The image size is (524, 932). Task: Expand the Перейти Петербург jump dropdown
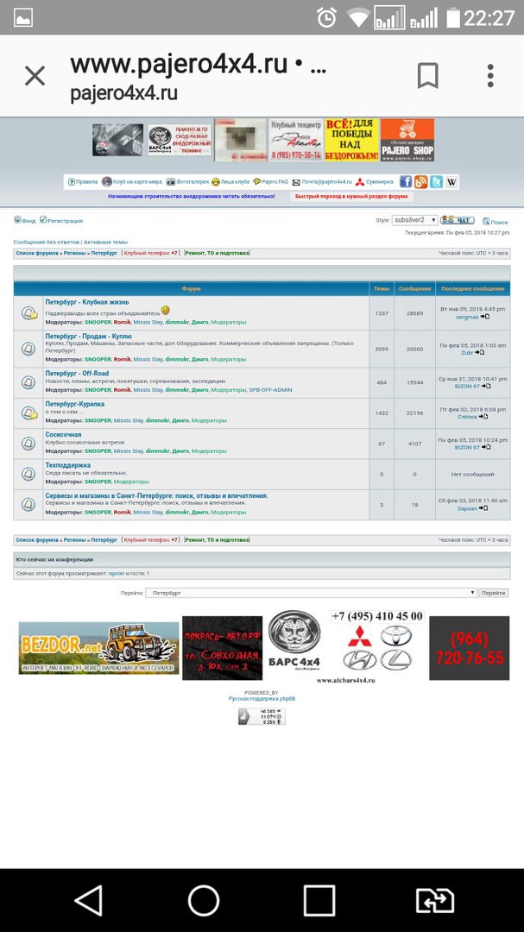pyautogui.click(x=311, y=593)
